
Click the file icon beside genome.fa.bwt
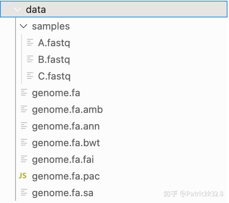point(24,143)
